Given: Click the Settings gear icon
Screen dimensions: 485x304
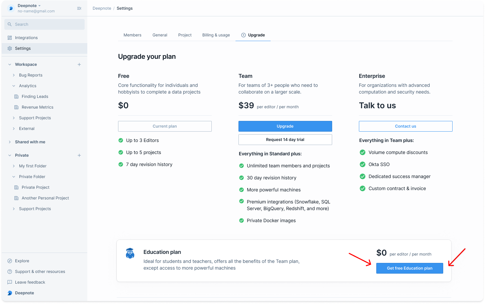Looking at the screenshot, I should tap(10, 48).
